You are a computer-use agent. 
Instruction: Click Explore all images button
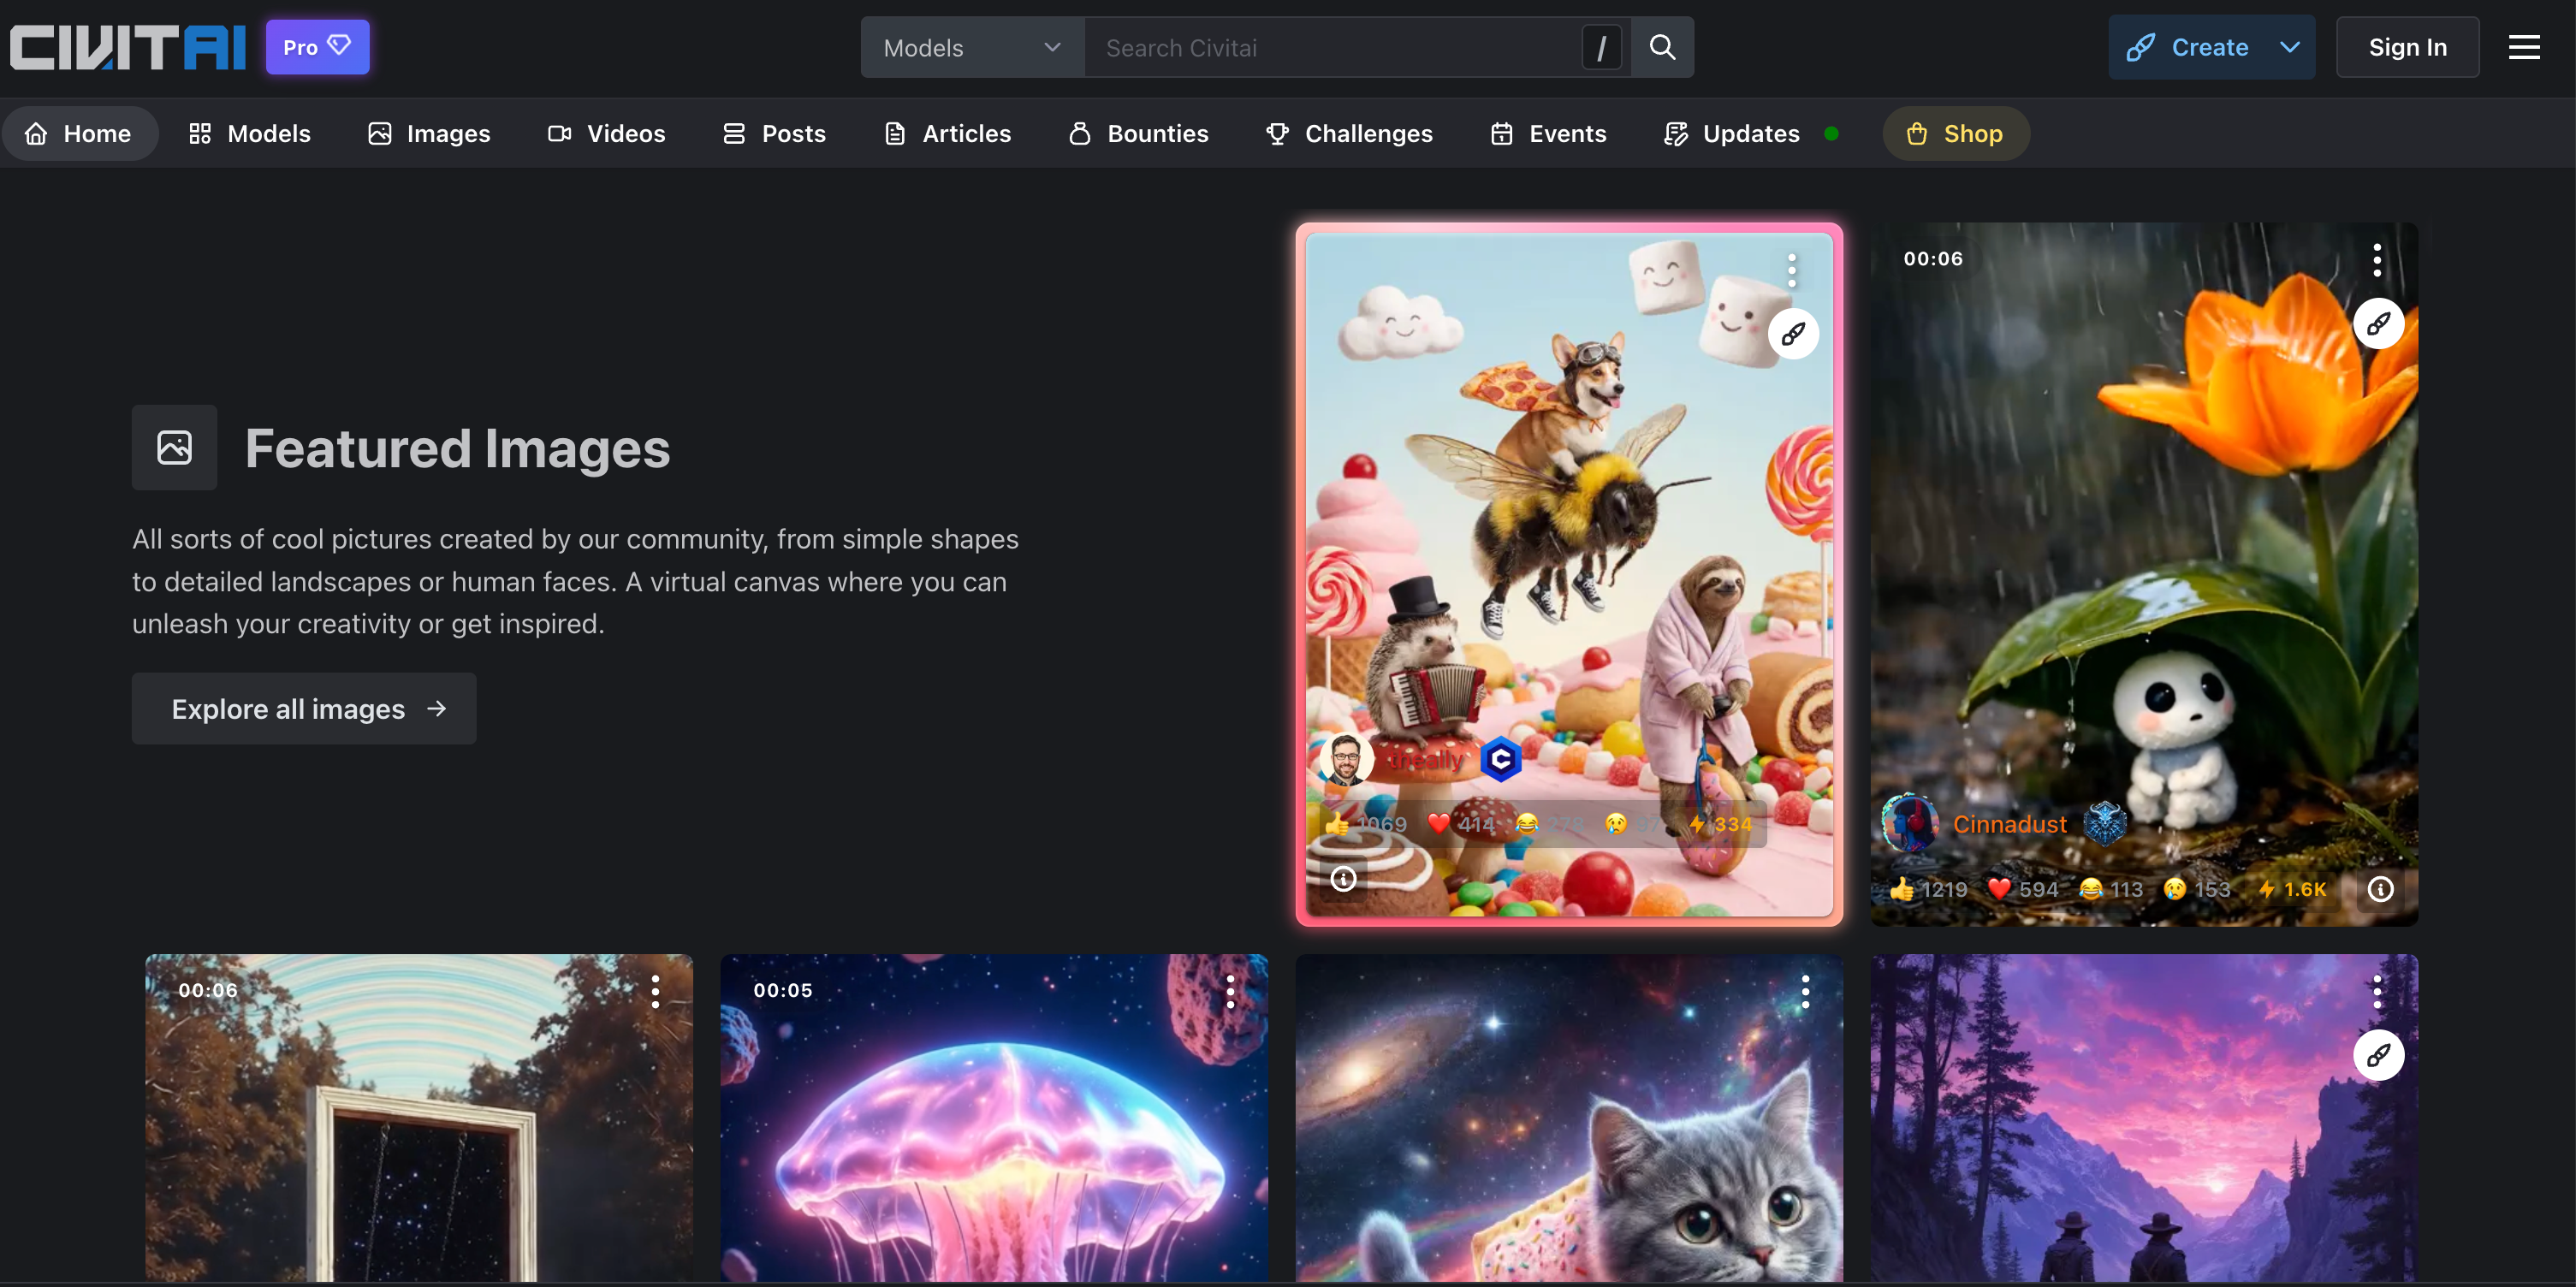coord(304,708)
